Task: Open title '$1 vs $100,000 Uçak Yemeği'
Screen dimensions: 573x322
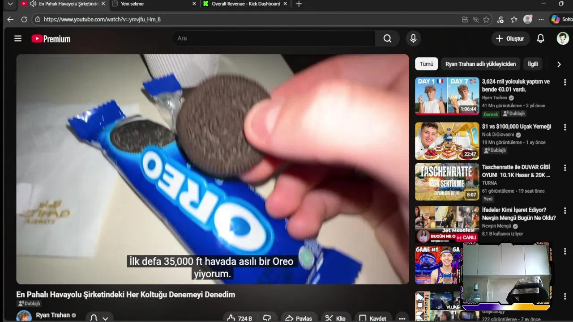Action: click(517, 127)
